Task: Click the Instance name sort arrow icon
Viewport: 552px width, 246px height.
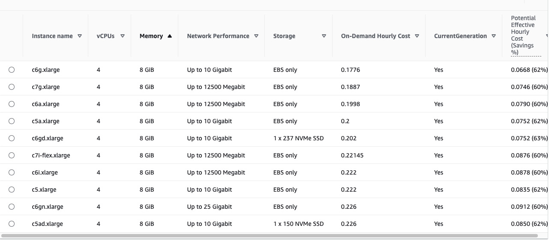Action: click(x=80, y=36)
